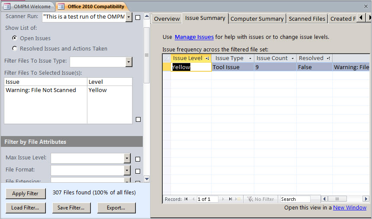Click the 'False' Resolved cell
Screen dimensions: 372x219
[314, 67]
